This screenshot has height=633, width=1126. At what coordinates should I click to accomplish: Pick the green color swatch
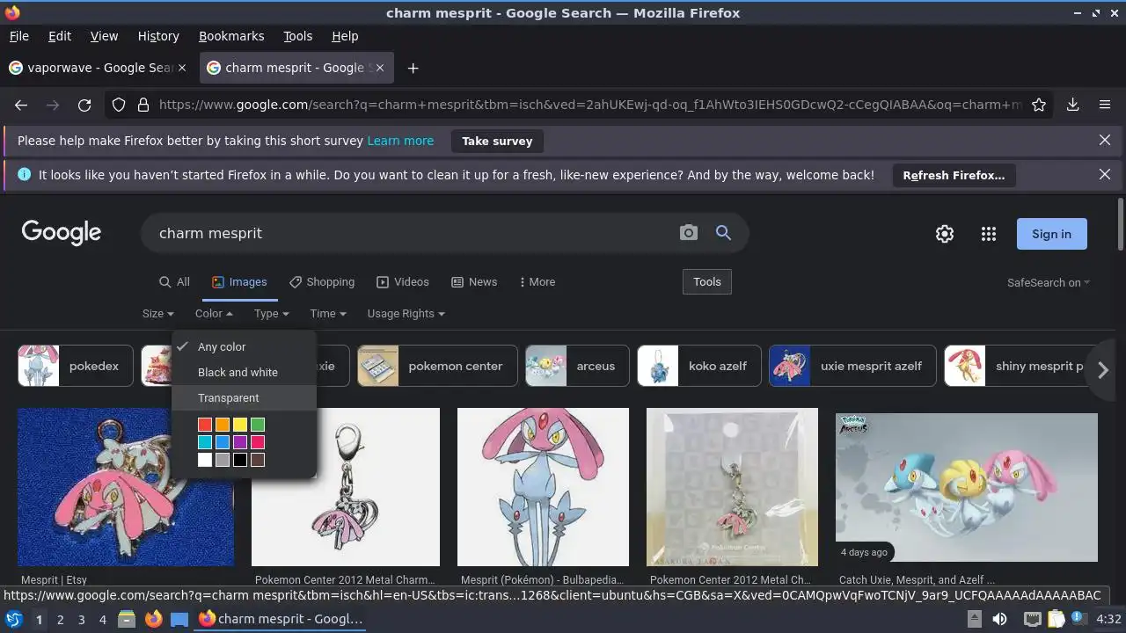pos(258,425)
